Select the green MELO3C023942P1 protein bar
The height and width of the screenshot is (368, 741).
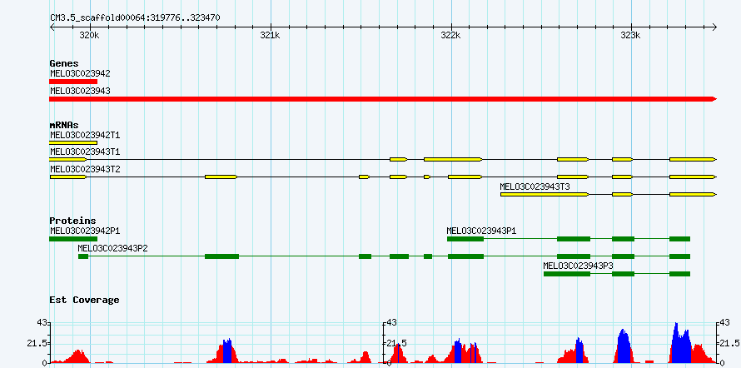point(73,239)
